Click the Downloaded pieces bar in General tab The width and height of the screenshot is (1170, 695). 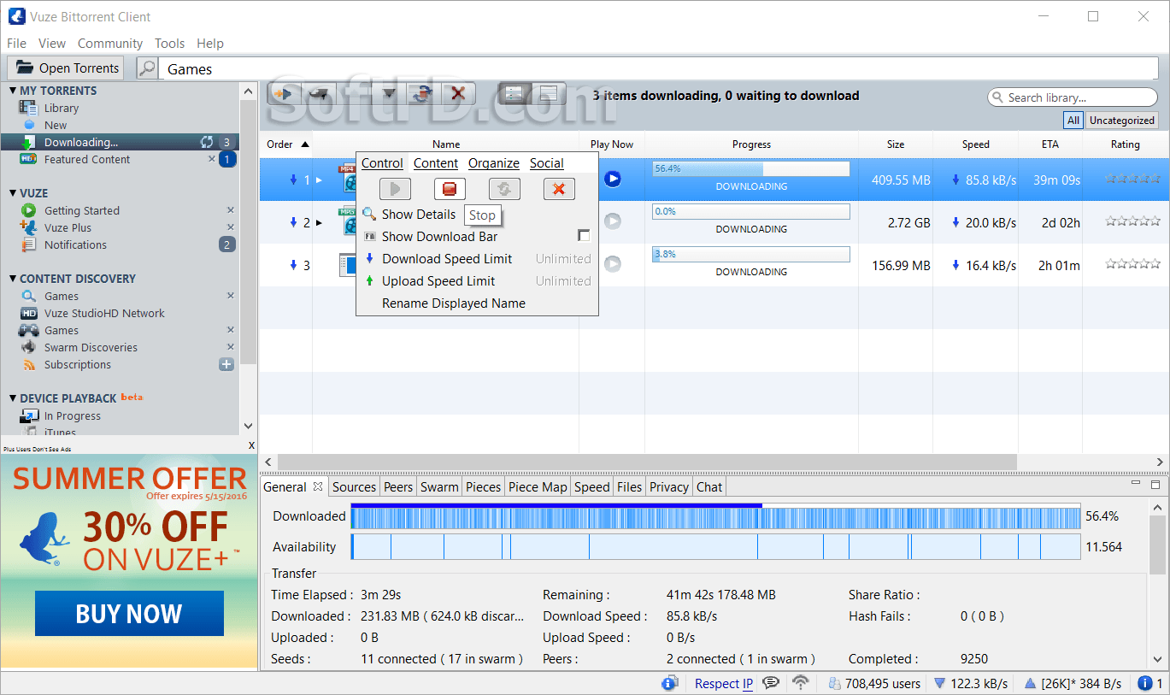pyautogui.click(x=716, y=516)
